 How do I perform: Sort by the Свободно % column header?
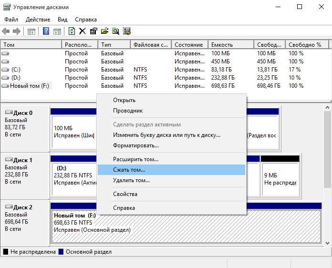pyautogui.click(x=307, y=45)
